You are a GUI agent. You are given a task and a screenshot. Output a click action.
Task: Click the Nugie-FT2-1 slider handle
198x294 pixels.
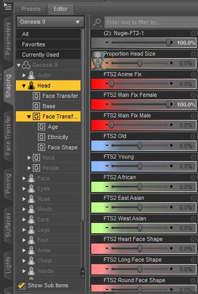(x=168, y=43)
